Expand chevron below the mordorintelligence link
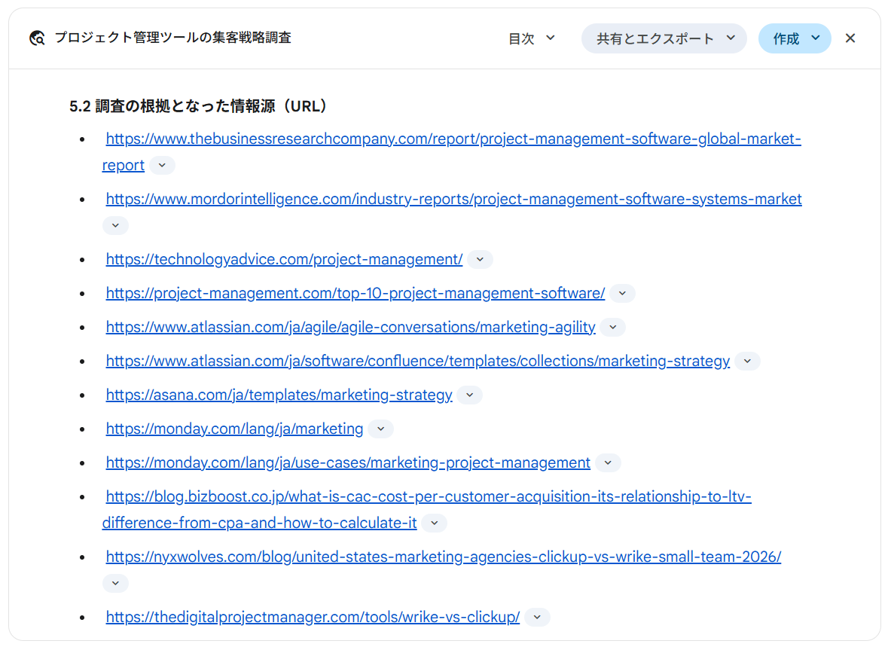 coord(115,225)
